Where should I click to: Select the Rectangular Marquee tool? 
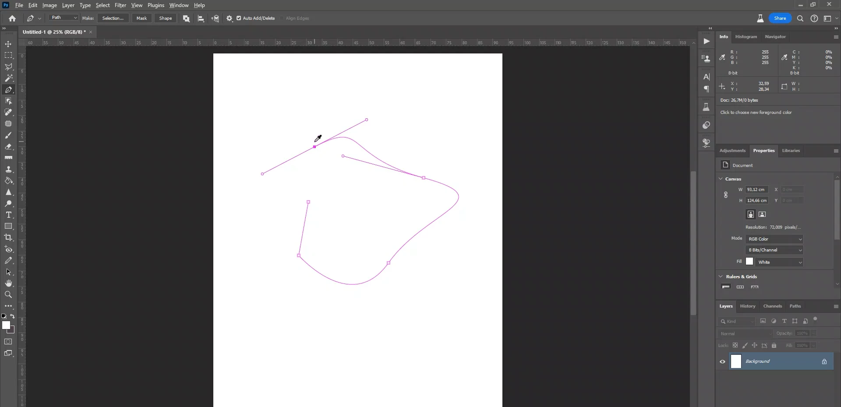click(x=8, y=56)
